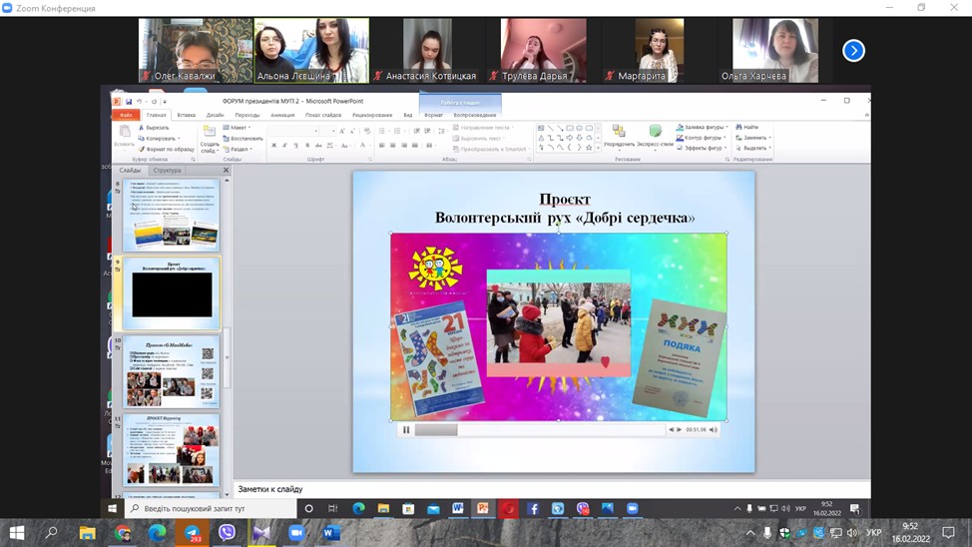Open the Воспроизведение tab

click(x=474, y=115)
